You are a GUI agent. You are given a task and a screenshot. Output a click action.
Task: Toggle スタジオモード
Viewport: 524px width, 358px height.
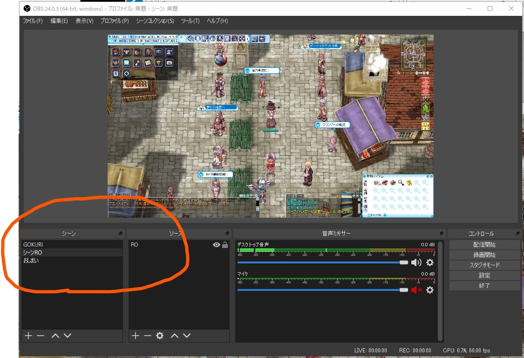(x=484, y=265)
